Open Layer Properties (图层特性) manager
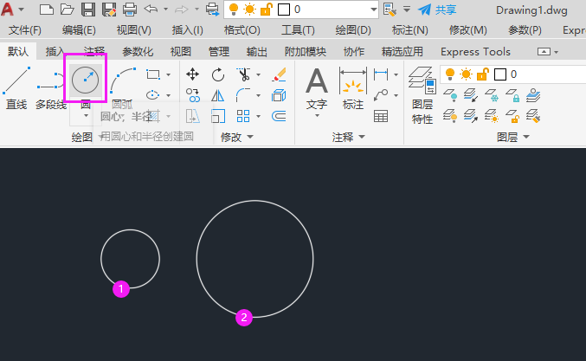 click(x=422, y=96)
